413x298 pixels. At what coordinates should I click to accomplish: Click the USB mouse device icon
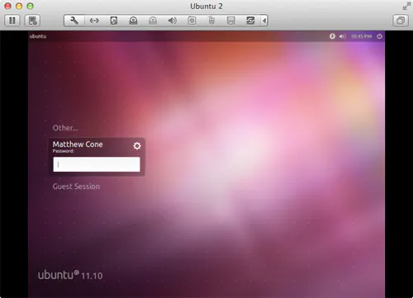click(x=211, y=21)
